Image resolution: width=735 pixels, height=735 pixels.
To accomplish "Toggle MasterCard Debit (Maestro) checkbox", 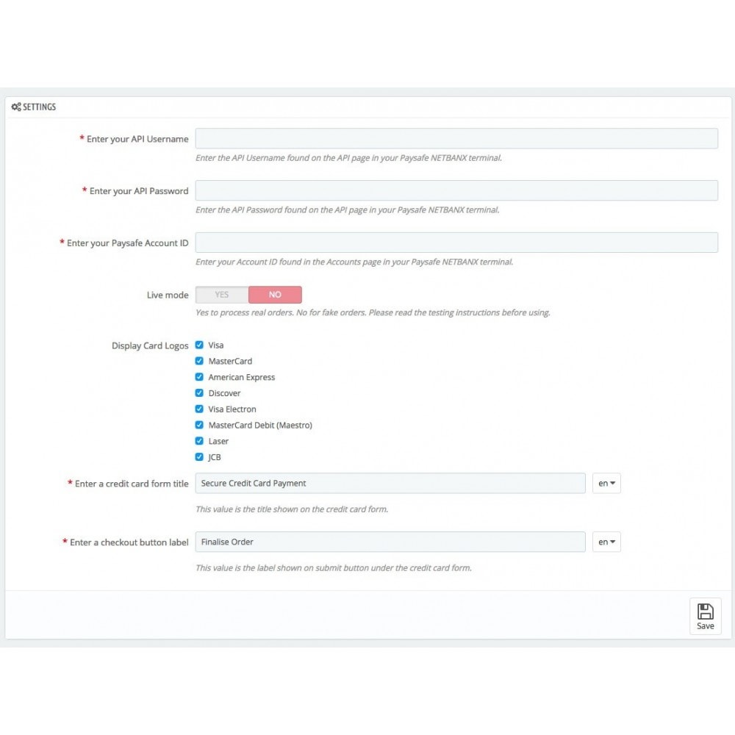I will pos(199,425).
